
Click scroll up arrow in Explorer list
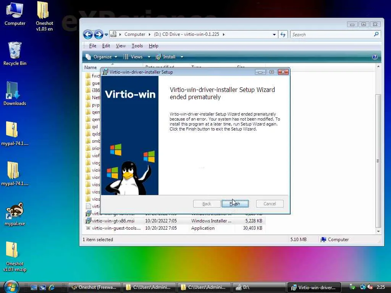pos(378,66)
